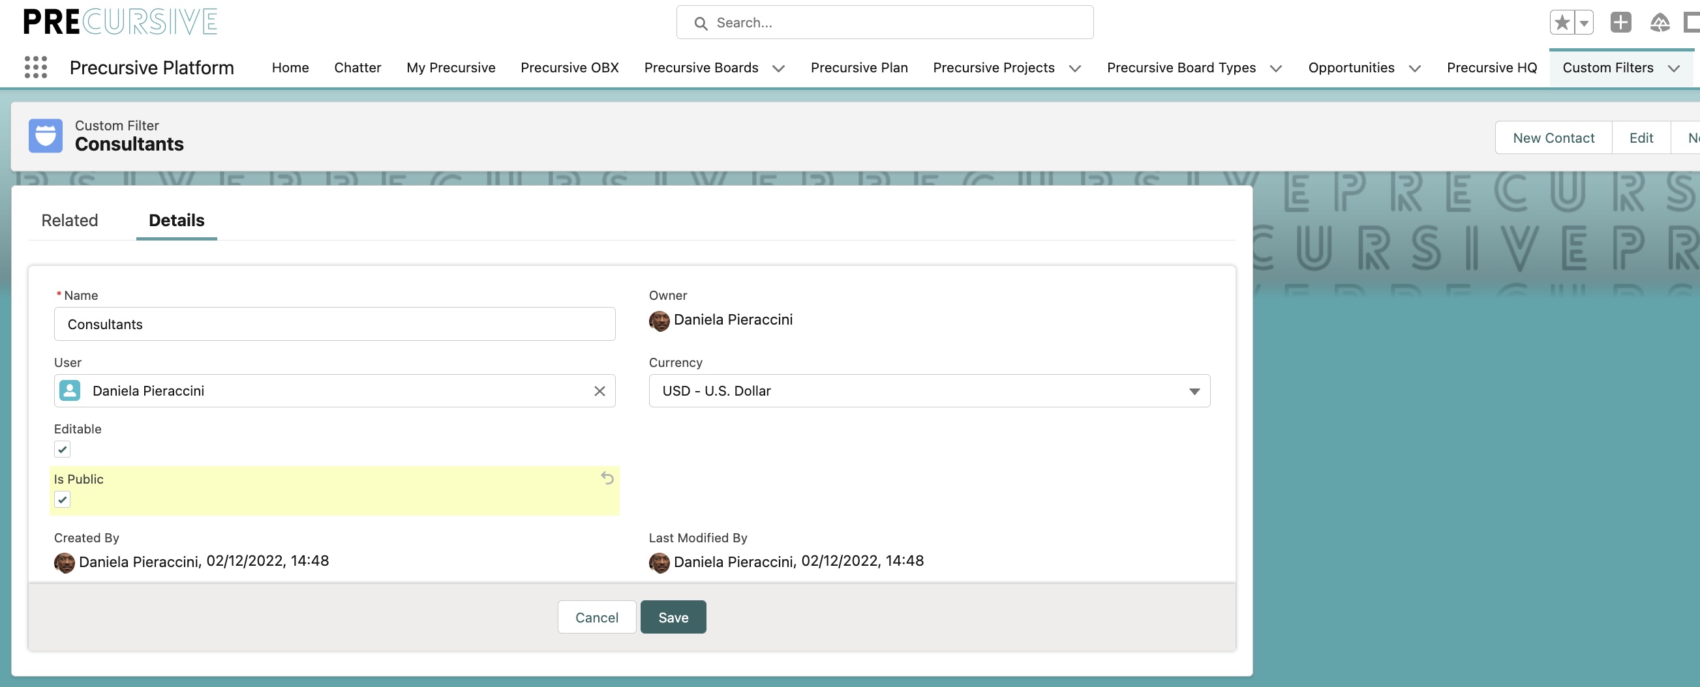Expand the Precursive Boards dropdown
Viewport: 1700px width, 687px height.
[780, 68]
